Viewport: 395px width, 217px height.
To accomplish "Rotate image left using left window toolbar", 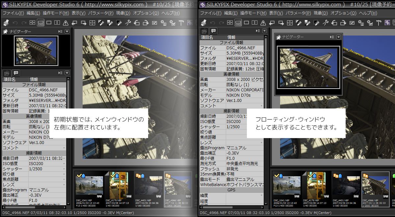I will pyautogui.click(x=137, y=23).
